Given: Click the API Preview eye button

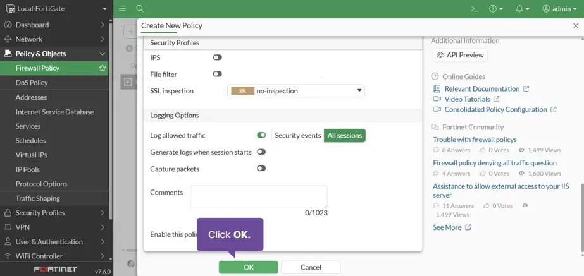Looking at the screenshot, I should (x=460, y=55).
